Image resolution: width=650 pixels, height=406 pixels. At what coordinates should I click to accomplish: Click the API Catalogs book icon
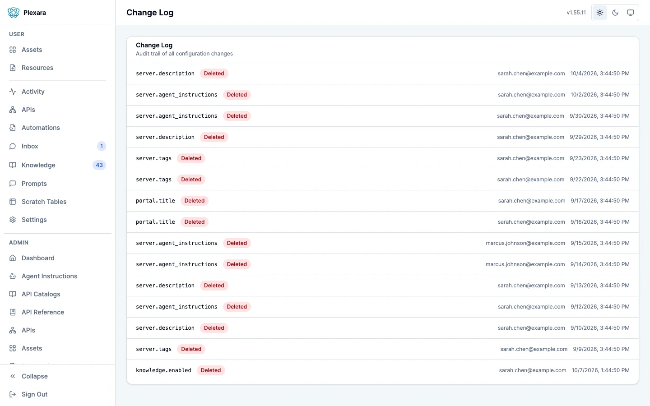(x=13, y=294)
